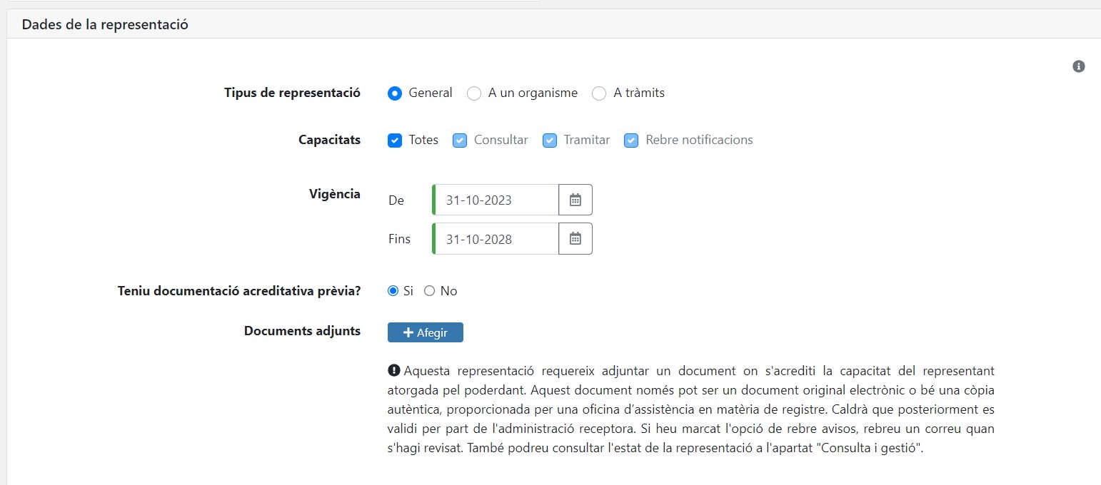Choose Si for prior accreditation documents

pos(393,291)
